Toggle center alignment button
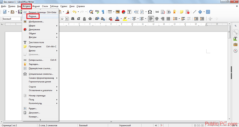Image resolution: width=239 pixels, height=127 pixels. point(157,19)
